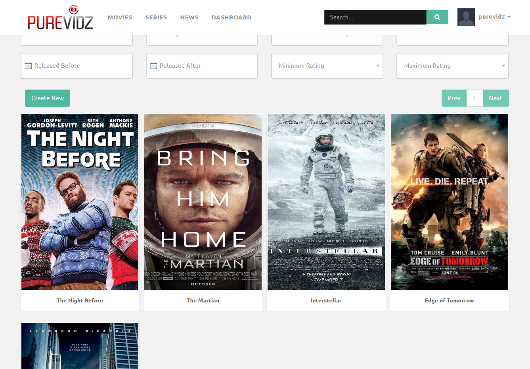Click calendar icon in Released After field

(x=153, y=66)
